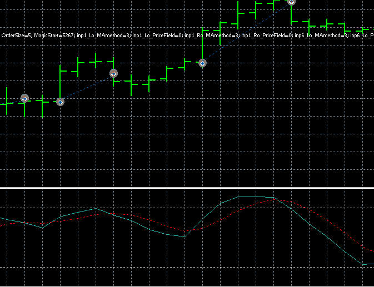
Task: Click the "inp1_Ro_MAmethod=3;" text
Action: coord(212,36)
